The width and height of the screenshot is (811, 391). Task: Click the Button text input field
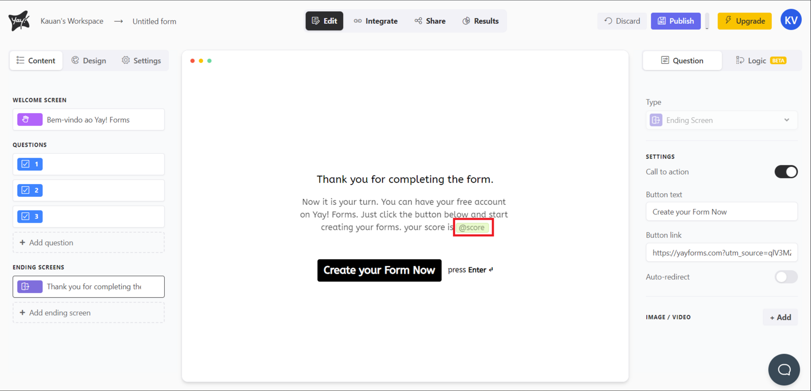tap(721, 212)
